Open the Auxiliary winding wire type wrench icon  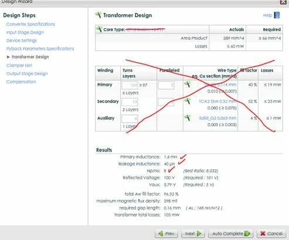(188, 118)
